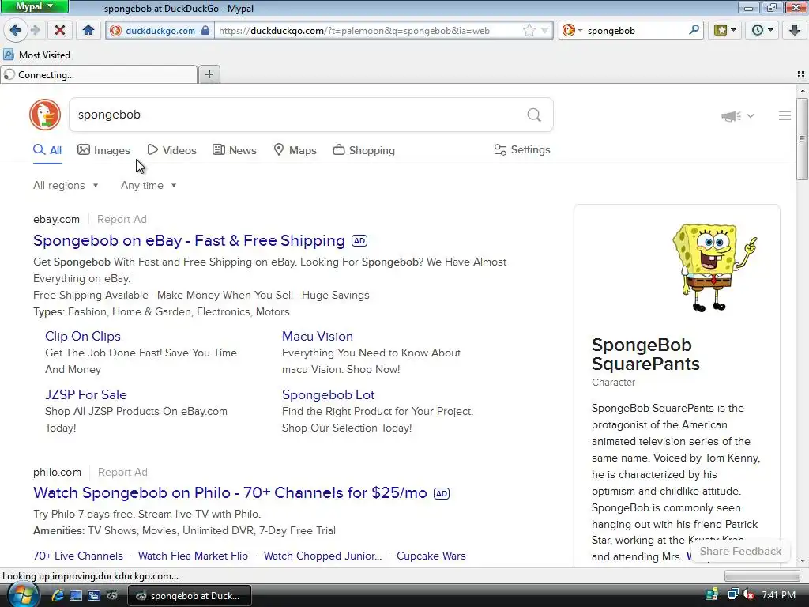Click the philo.com domain label

tap(57, 472)
